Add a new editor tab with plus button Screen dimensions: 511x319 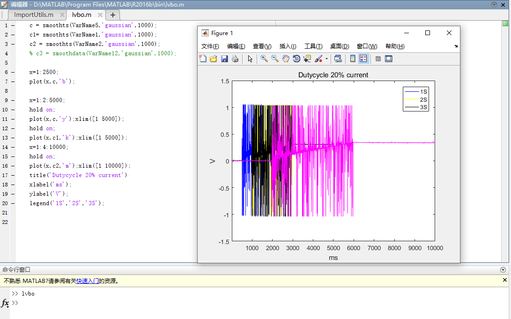[113, 15]
